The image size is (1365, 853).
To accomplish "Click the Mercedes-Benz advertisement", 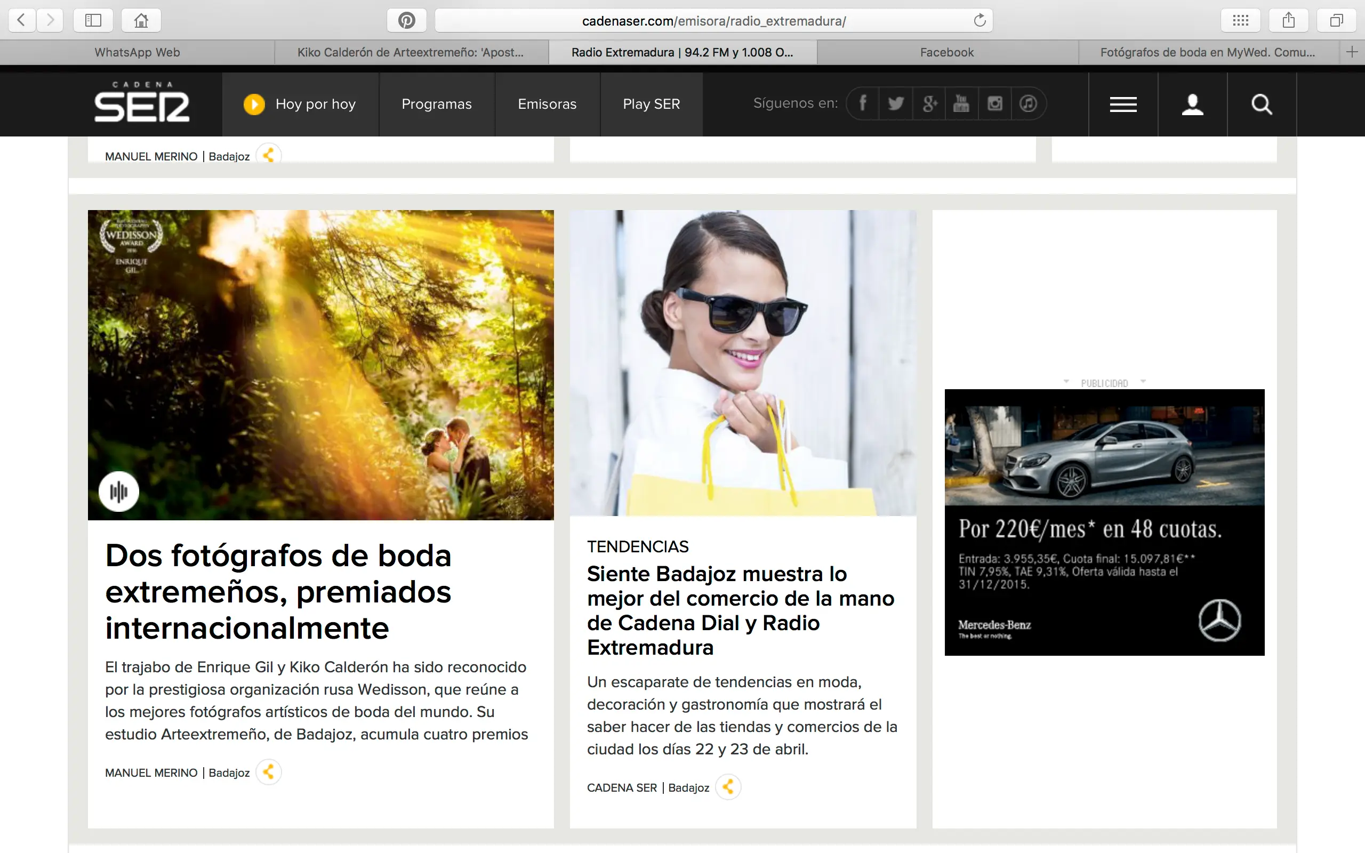I will (x=1104, y=522).
